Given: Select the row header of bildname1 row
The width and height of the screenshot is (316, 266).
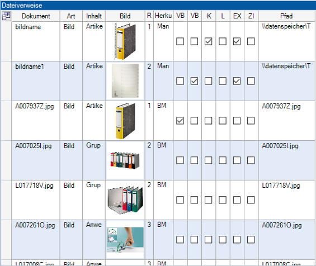Looking at the screenshot, I should [6, 81].
